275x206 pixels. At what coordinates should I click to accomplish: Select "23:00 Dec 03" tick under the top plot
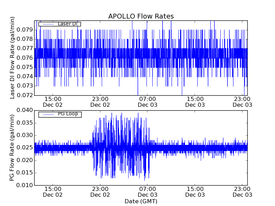242,102
